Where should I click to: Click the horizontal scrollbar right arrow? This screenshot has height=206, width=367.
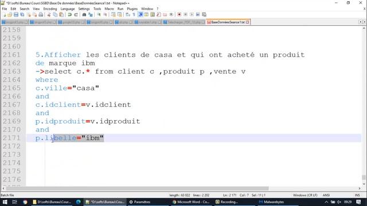[360, 188]
